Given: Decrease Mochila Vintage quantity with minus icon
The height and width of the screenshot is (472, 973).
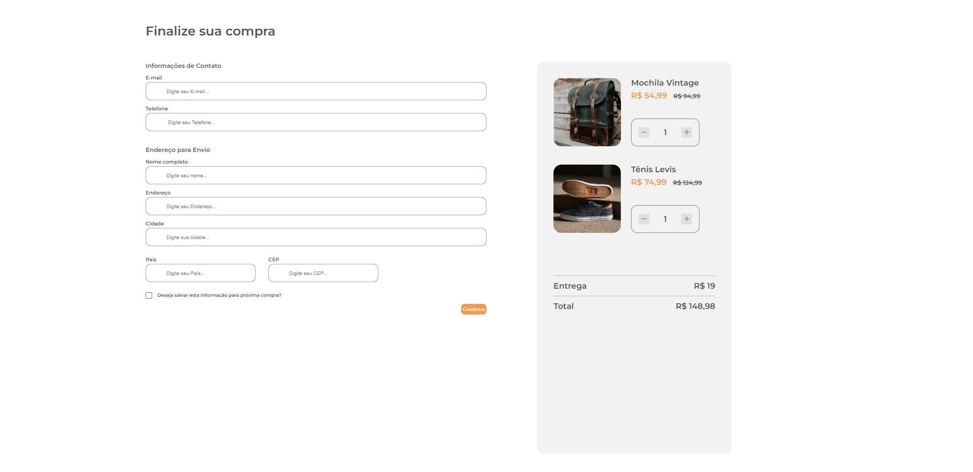Looking at the screenshot, I should point(644,133).
